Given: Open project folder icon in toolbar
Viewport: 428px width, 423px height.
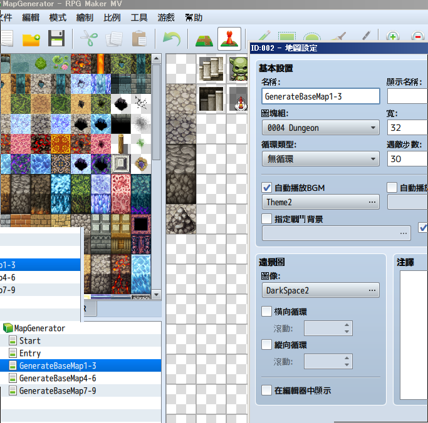Looking at the screenshot, I should click(31, 39).
